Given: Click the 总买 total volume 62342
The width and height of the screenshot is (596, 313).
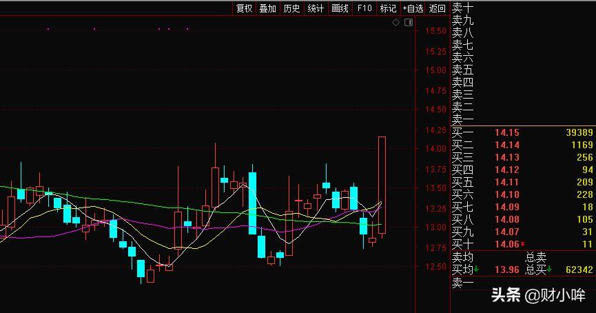Looking at the screenshot, I should 579,270.
